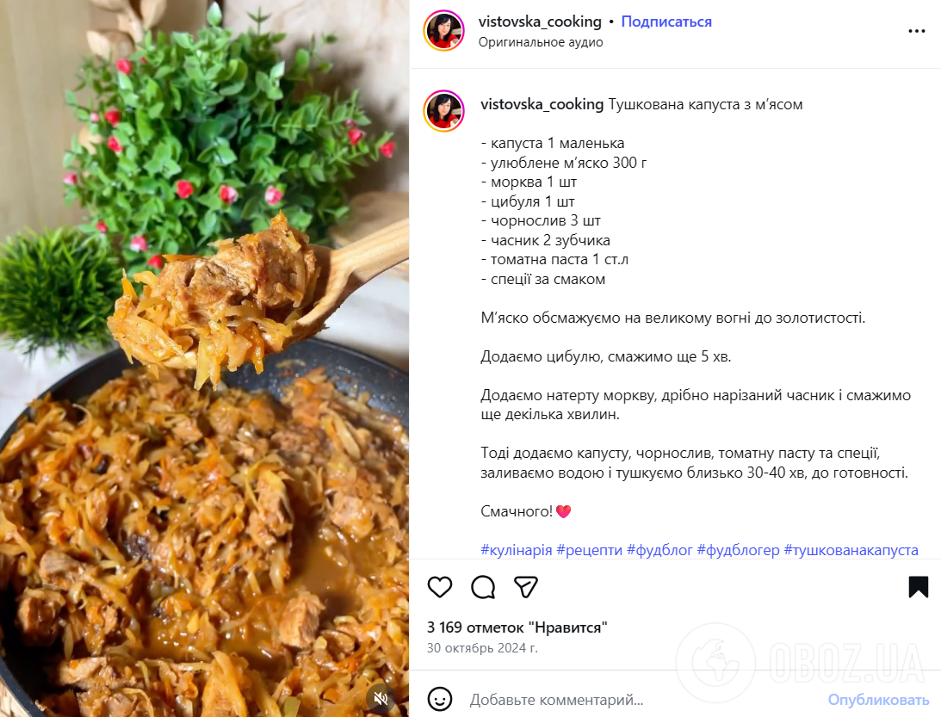Click caption profile avatar beside recipe
Viewport: 941px width, 717px height.
coord(444,111)
